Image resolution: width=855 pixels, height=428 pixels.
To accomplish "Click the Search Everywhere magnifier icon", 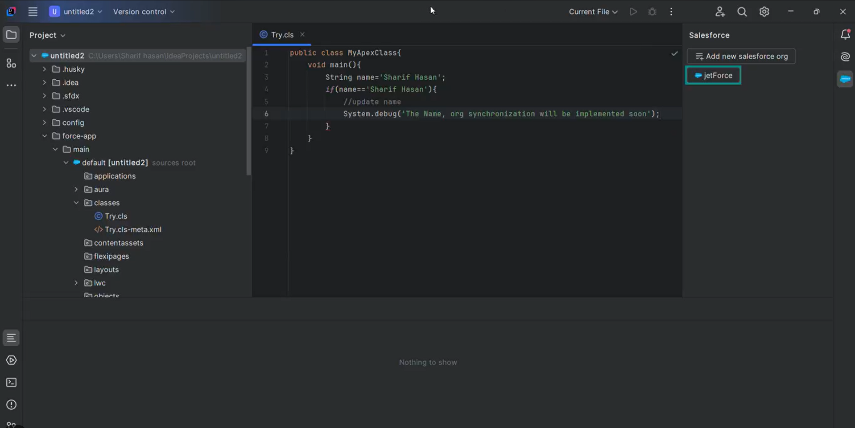I will point(742,12).
